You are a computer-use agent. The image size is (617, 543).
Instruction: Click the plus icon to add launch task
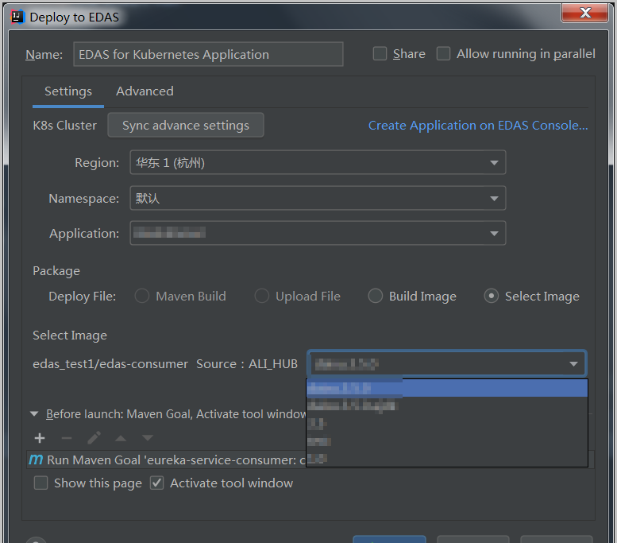(40, 438)
